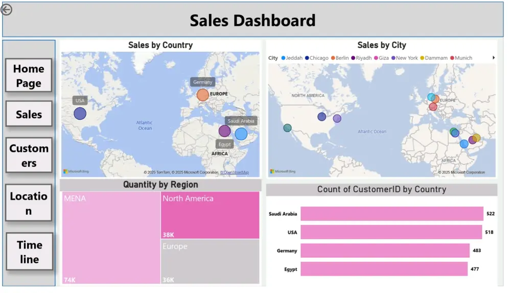
Task: Select Berlin legend color dot
Action: point(333,58)
